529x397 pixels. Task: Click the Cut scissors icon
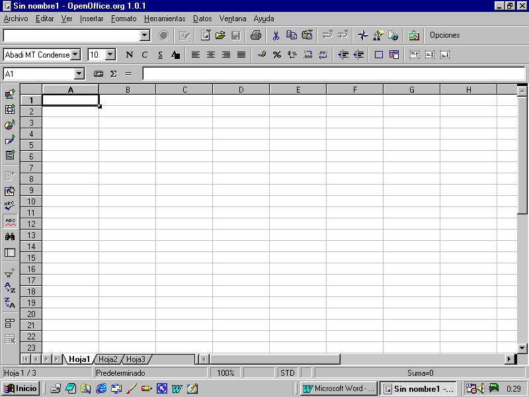[276, 36]
